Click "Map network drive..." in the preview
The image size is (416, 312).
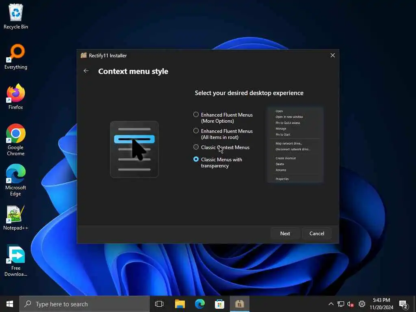(x=289, y=143)
